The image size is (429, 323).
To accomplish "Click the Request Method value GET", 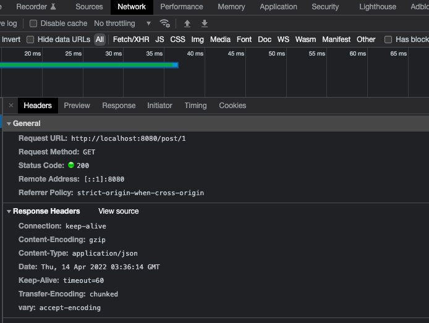I will (89, 152).
